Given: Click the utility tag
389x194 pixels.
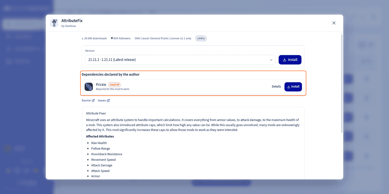Looking at the screenshot, I should point(201,39).
